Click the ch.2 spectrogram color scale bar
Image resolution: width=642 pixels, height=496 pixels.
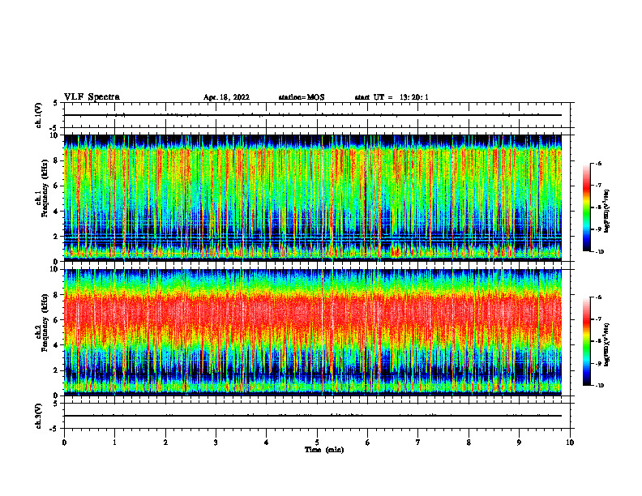[x=587, y=341]
